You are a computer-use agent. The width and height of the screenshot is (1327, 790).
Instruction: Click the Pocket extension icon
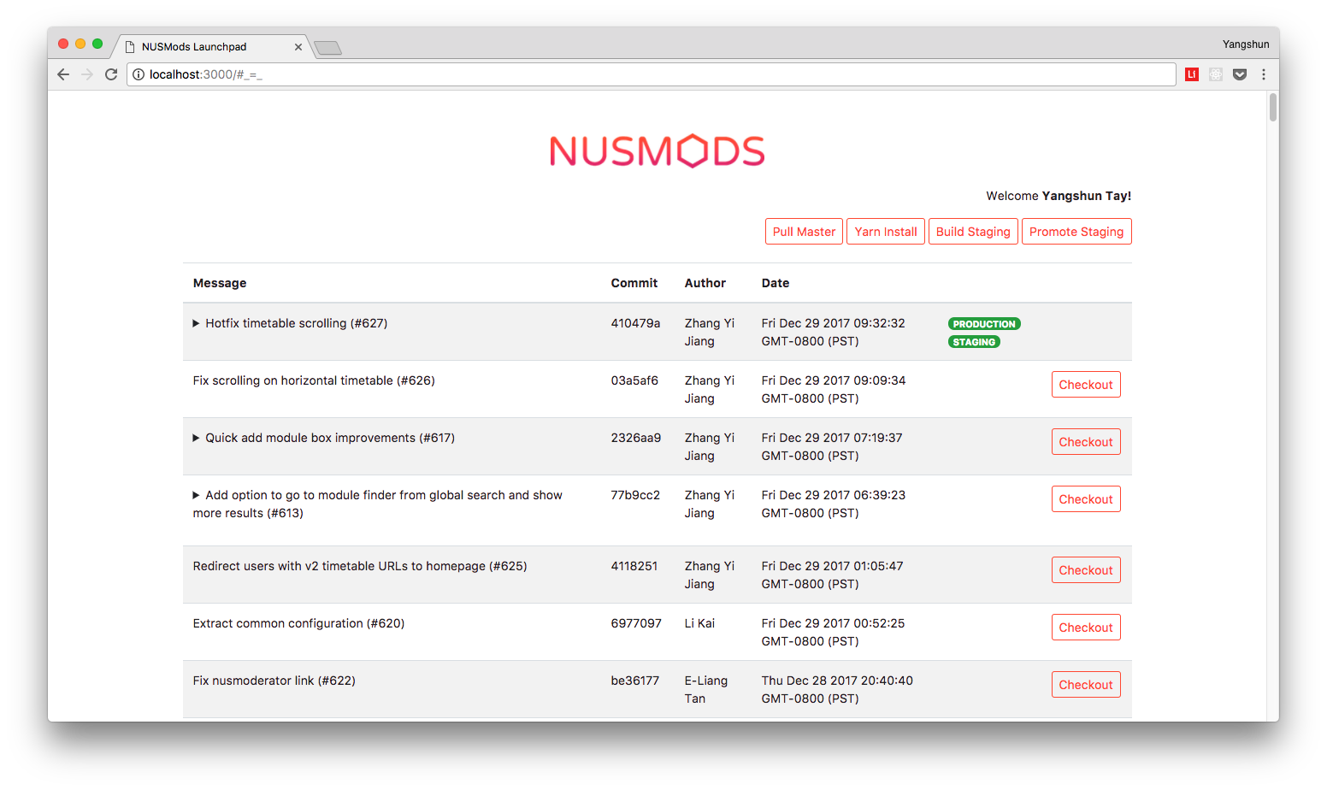(x=1240, y=74)
